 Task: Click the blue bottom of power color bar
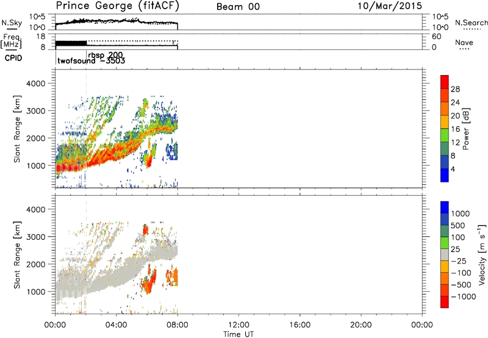tap(445, 175)
